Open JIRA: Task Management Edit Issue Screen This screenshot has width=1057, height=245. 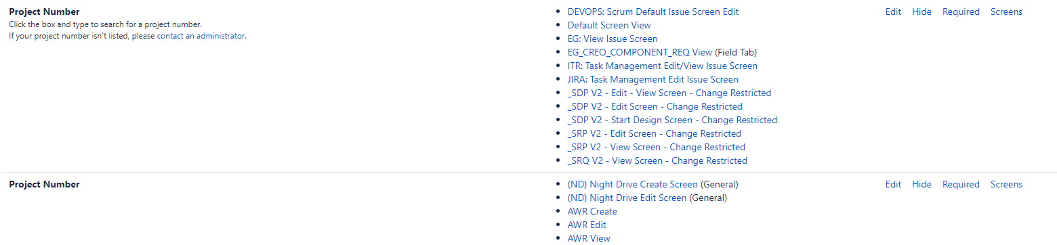click(x=653, y=79)
